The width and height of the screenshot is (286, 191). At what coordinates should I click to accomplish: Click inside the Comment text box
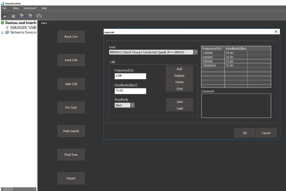(x=236, y=106)
